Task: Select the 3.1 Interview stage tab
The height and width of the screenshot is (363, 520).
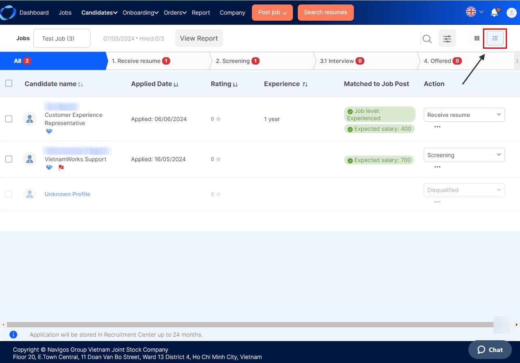Action: coord(366,61)
